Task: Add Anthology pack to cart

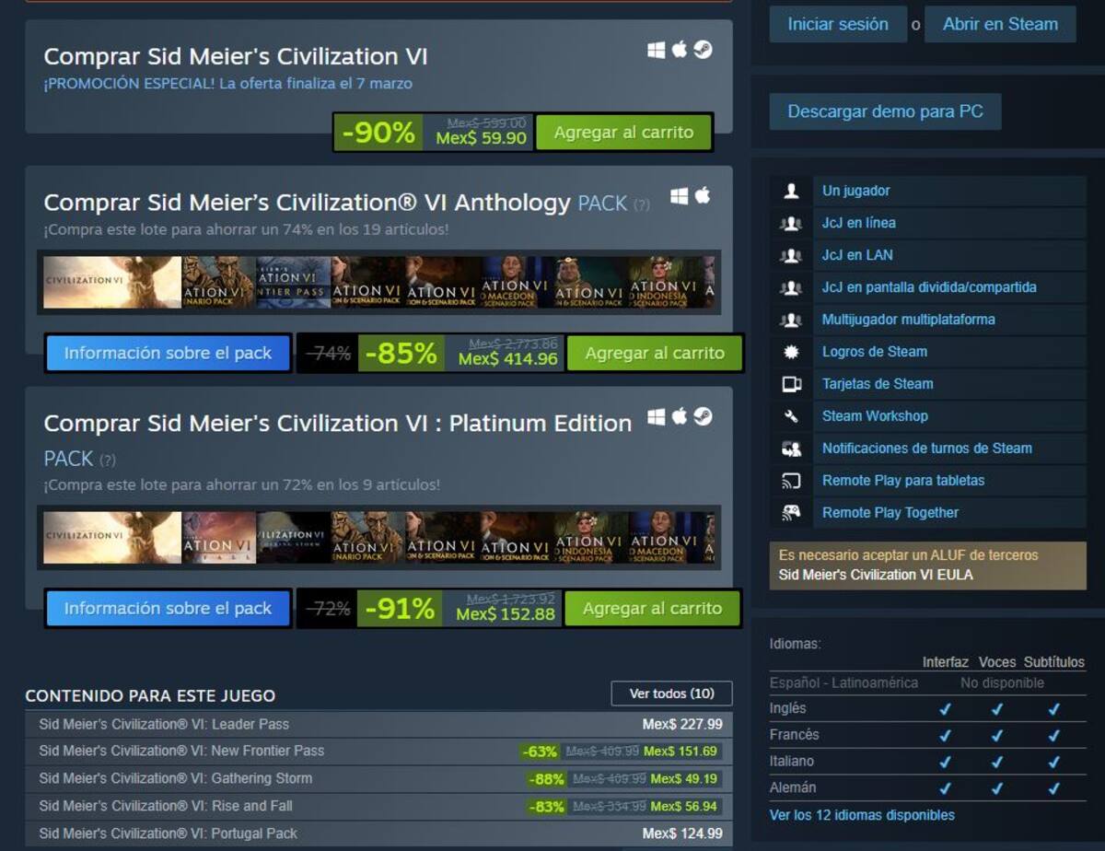Action: 655,353
